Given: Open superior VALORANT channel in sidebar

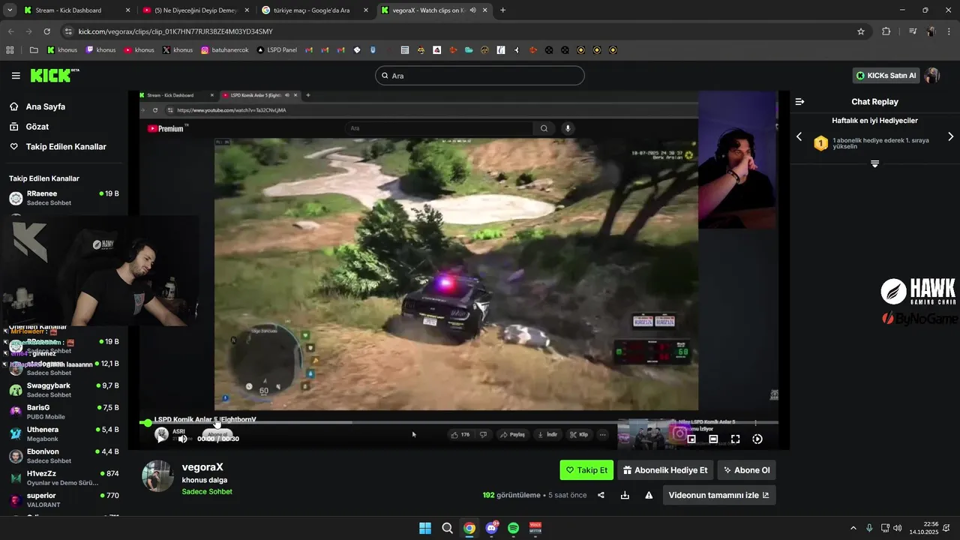Looking at the screenshot, I should [64, 500].
